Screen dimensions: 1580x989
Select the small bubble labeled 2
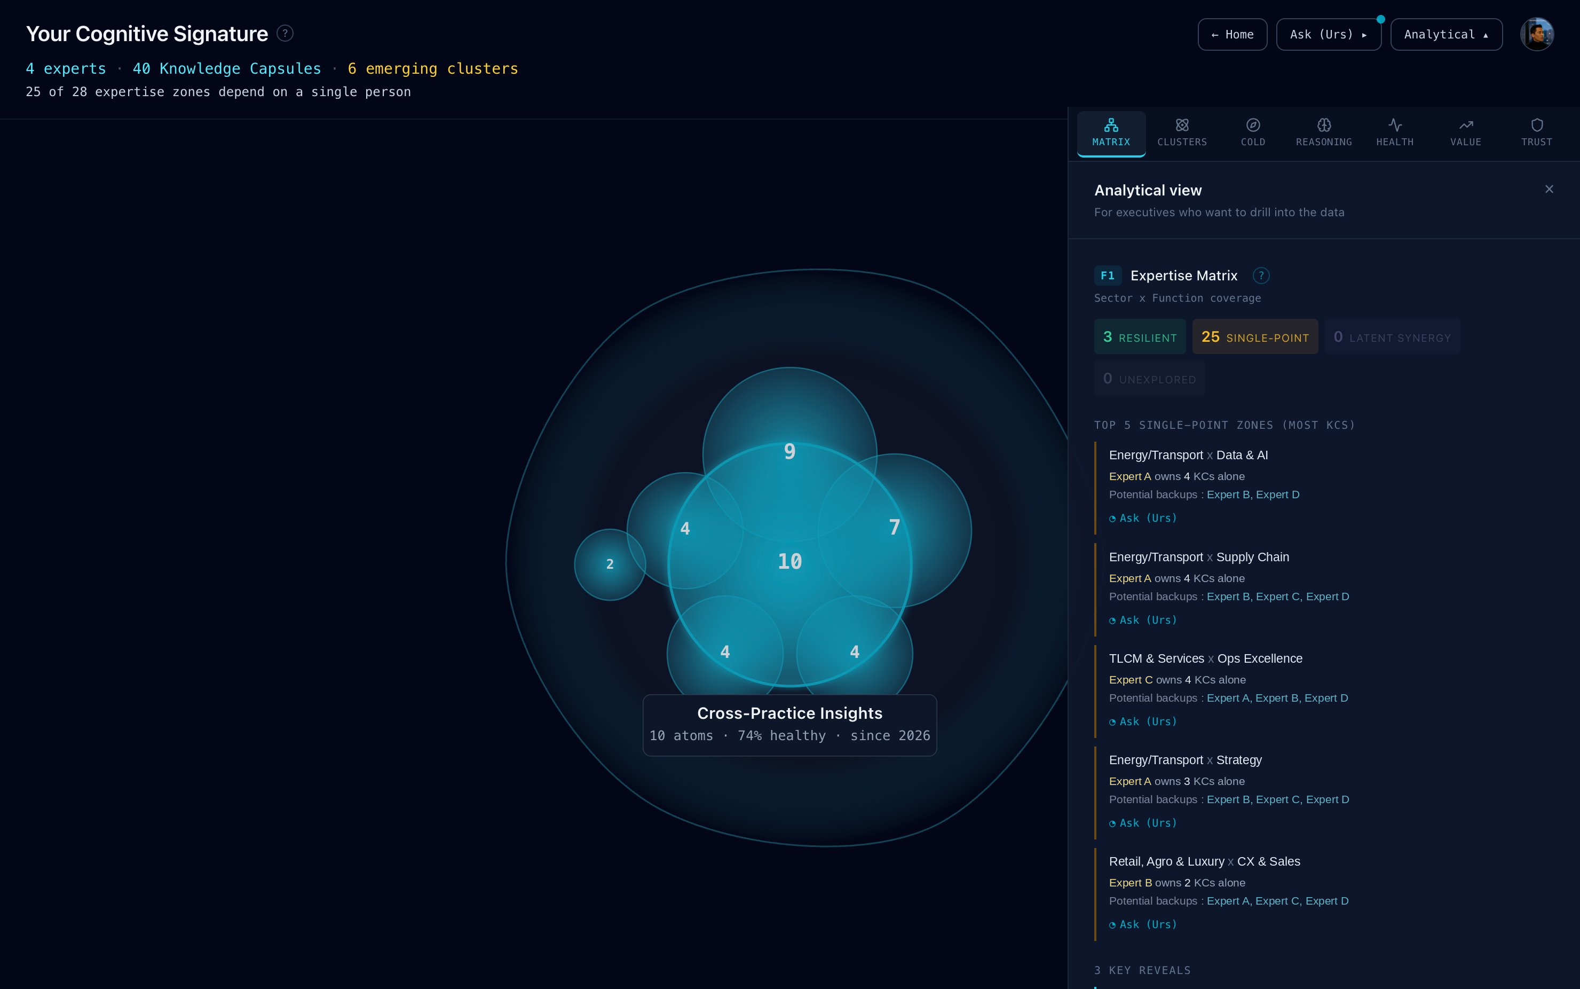[x=610, y=564]
